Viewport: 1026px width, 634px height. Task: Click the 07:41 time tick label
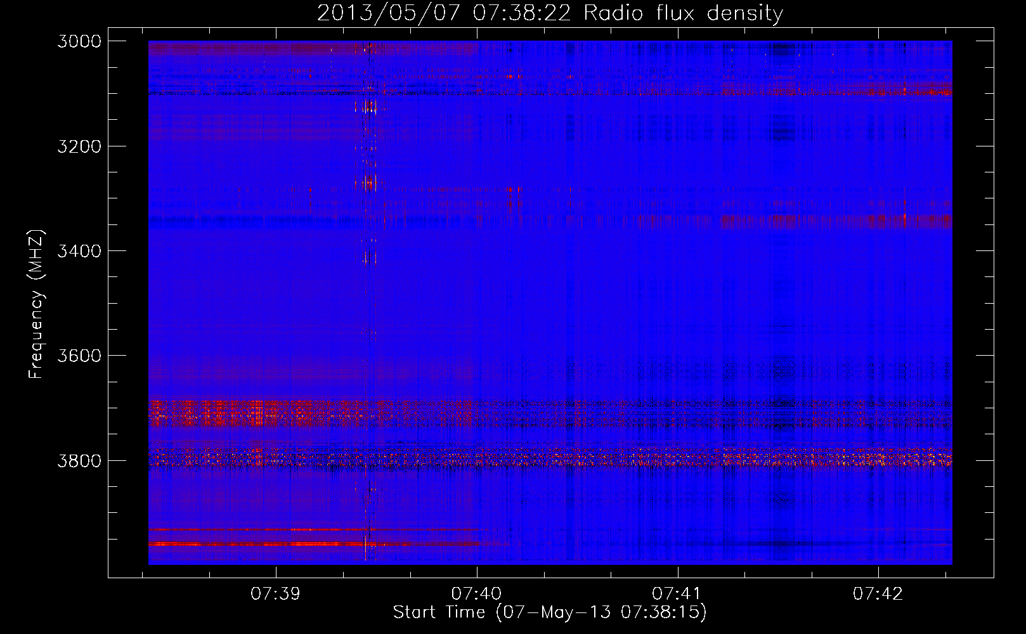coord(677,594)
